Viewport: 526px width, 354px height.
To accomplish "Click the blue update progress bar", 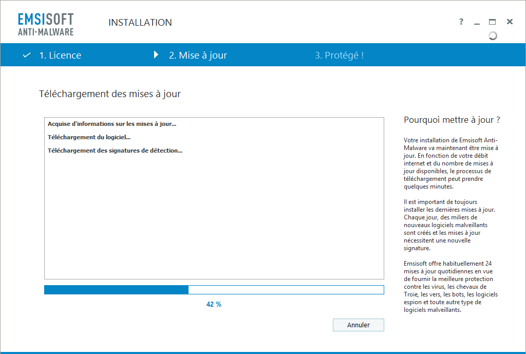I will [214, 290].
